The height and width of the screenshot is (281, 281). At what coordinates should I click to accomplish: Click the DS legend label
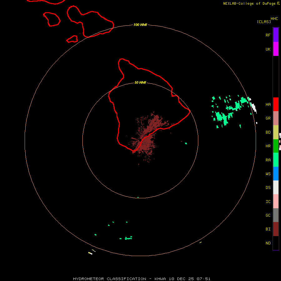click(x=268, y=188)
